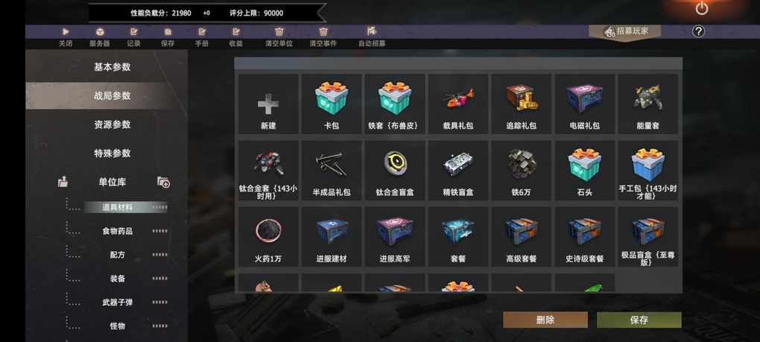Click the question mark help icon
This screenshot has height=342, width=760.
click(x=698, y=31)
